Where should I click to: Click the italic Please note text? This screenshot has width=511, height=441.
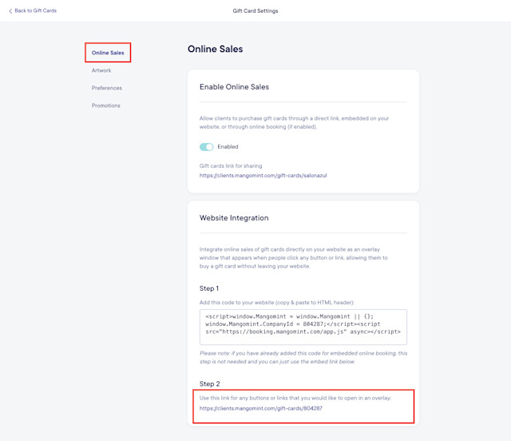(x=303, y=357)
